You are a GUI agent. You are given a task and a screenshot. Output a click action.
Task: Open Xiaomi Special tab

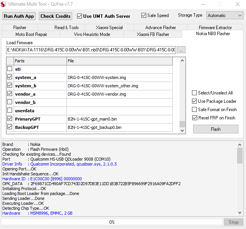pos(109,28)
